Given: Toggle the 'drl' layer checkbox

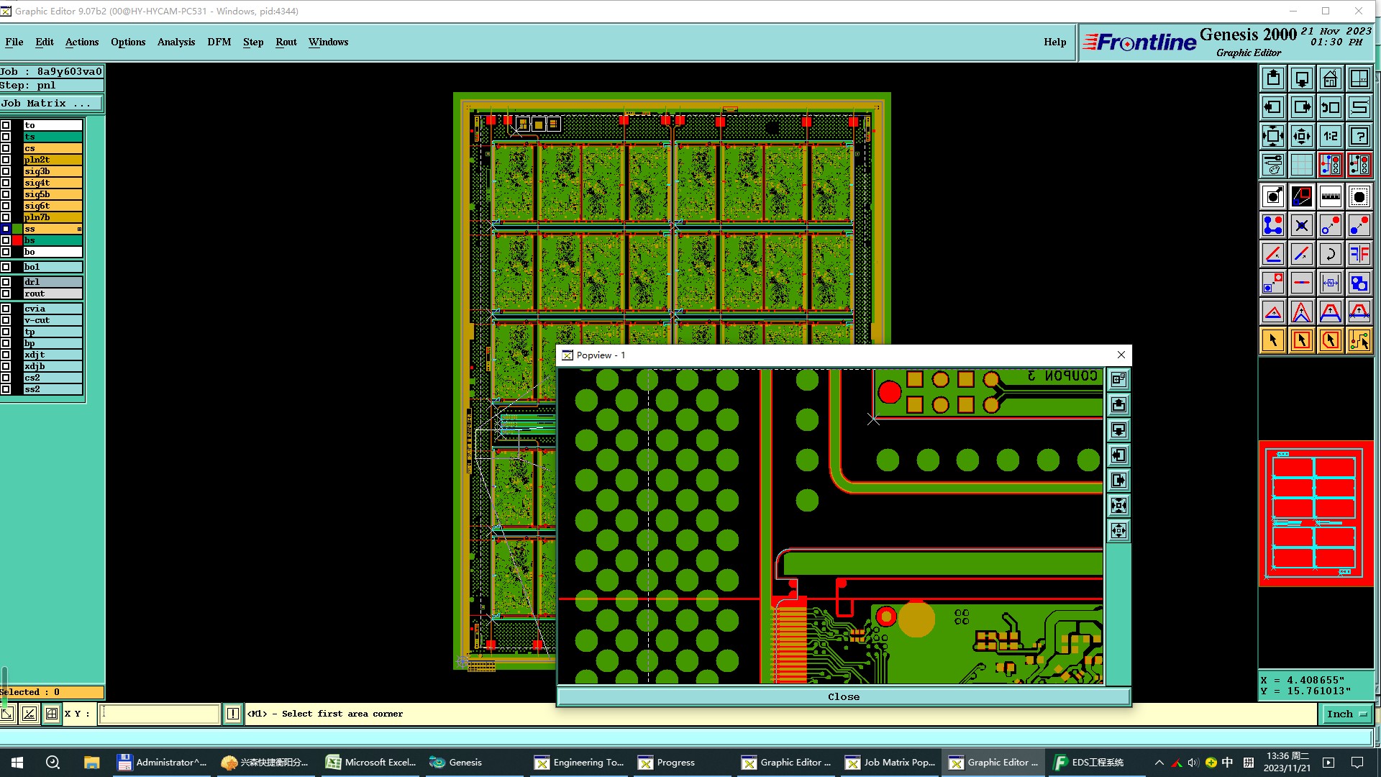Looking at the screenshot, I should (6, 282).
